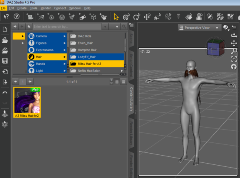This screenshot has width=240, height=178.
Task: Click New File icon in sidebar
Action: pos(5,29)
